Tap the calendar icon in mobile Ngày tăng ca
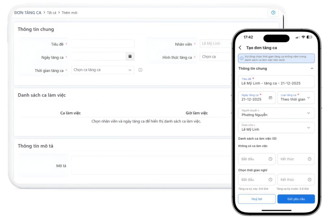329x219 pixels. [x=270, y=98]
